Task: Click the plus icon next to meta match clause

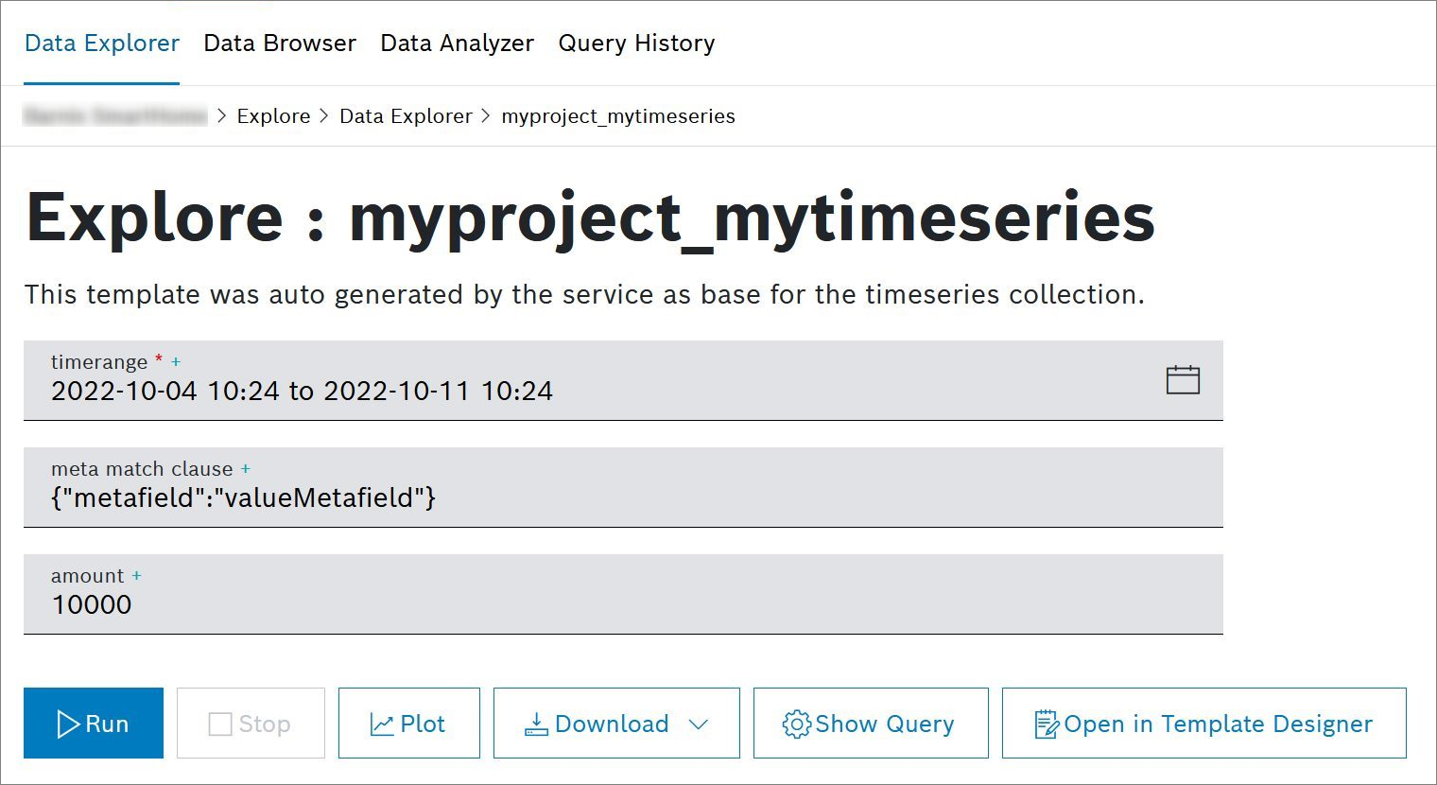Action: (x=246, y=468)
